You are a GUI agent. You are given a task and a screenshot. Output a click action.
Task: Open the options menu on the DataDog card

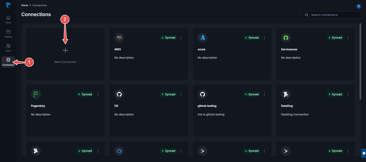point(348,94)
